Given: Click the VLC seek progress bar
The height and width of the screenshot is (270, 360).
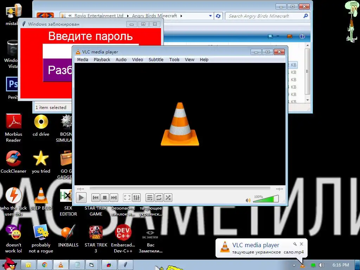Looking at the screenshot, I should [180, 188].
